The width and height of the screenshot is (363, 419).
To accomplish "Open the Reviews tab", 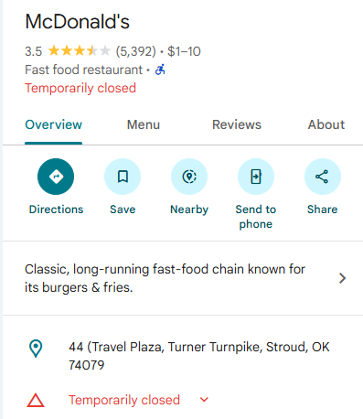I will [x=237, y=124].
